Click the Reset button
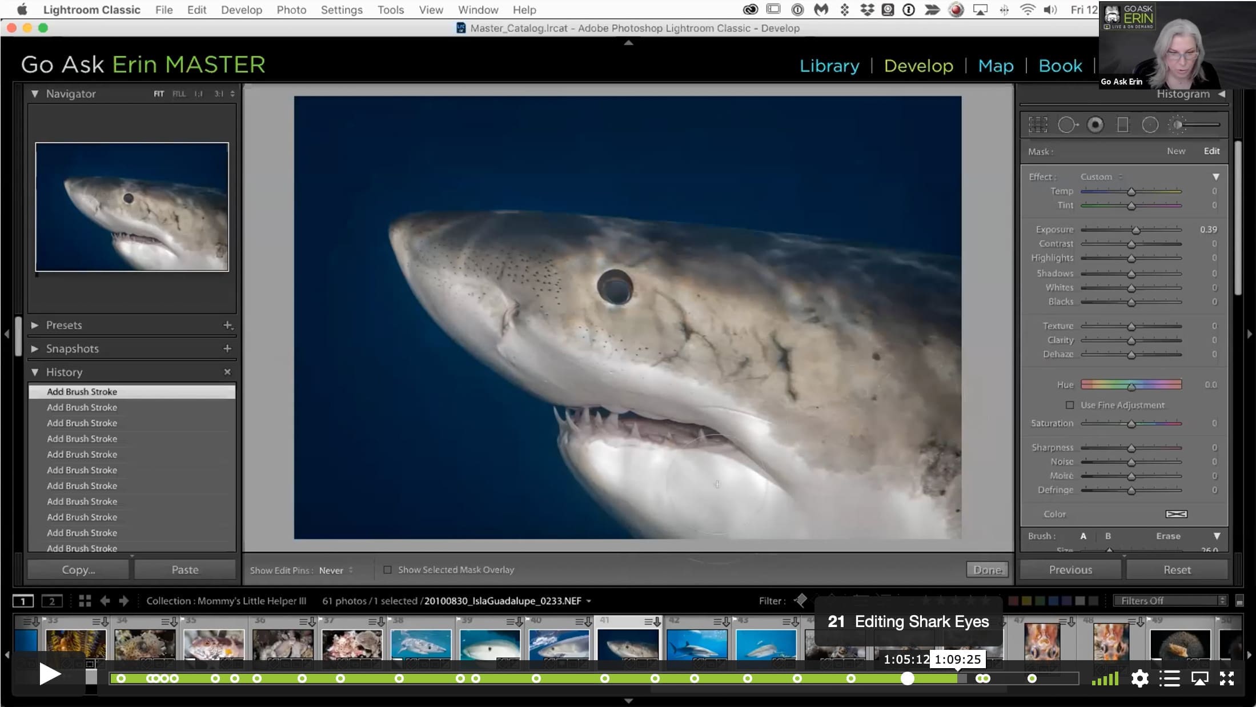Viewport: 1256px width, 707px height. tap(1177, 570)
